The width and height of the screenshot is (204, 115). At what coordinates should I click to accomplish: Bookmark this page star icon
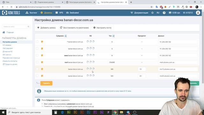[x=151, y=7]
